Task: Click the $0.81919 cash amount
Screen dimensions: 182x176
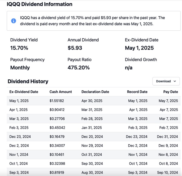Action: click(57, 173)
